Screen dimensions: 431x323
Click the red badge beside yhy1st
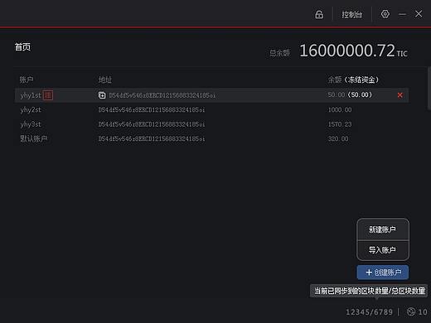click(x=48, y=95)
